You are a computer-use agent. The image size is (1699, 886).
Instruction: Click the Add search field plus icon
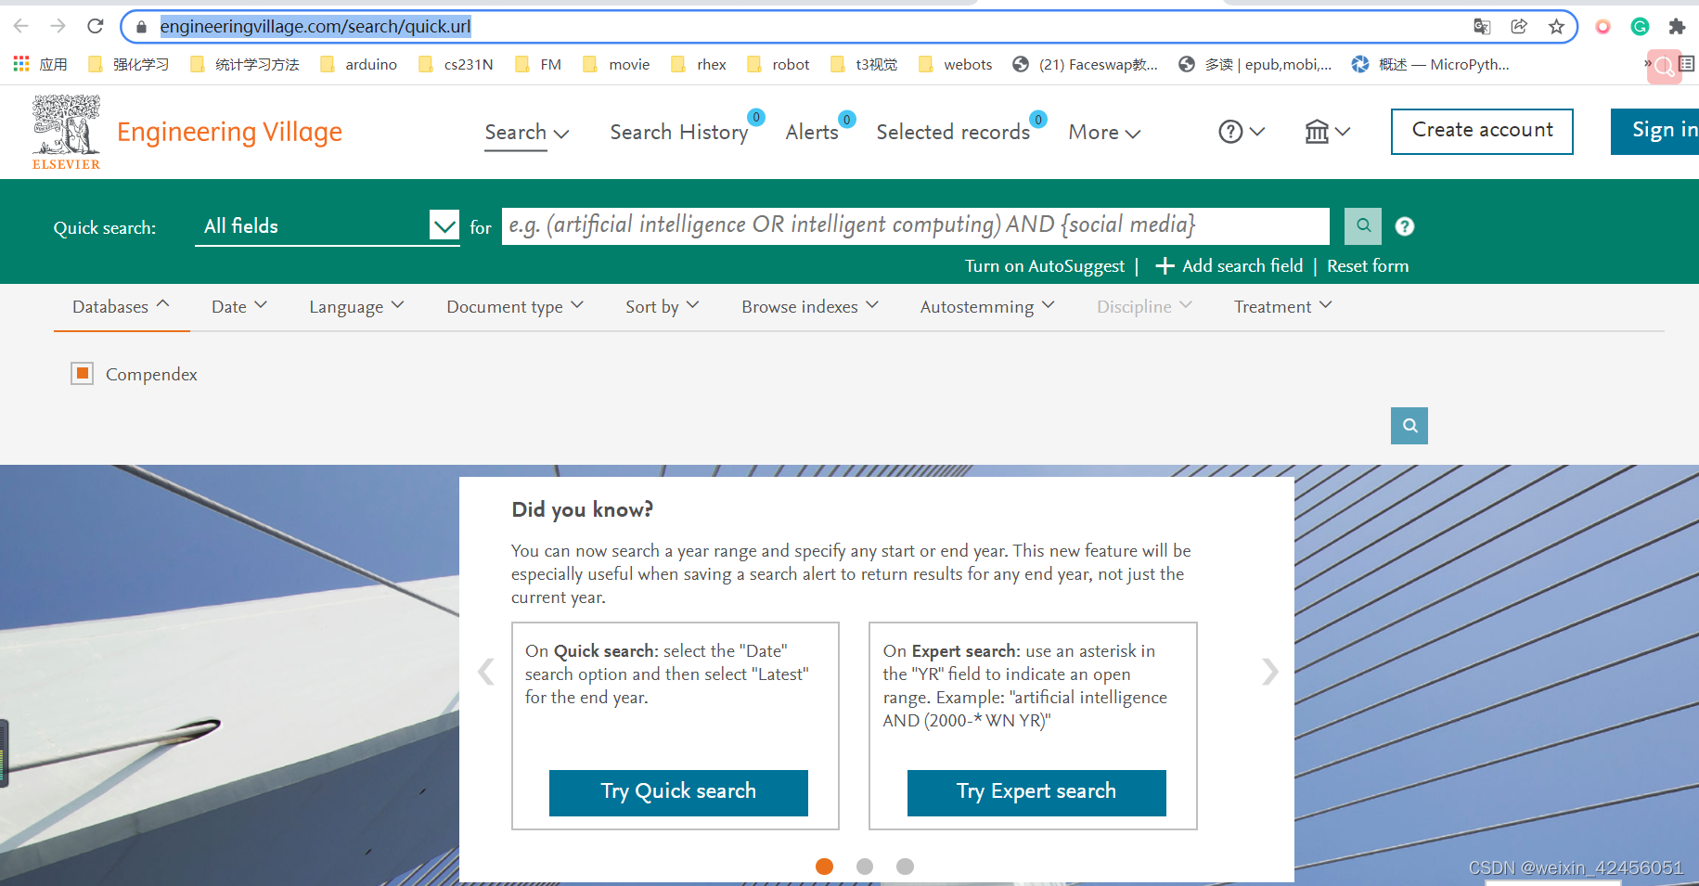tap(1165, 266)
